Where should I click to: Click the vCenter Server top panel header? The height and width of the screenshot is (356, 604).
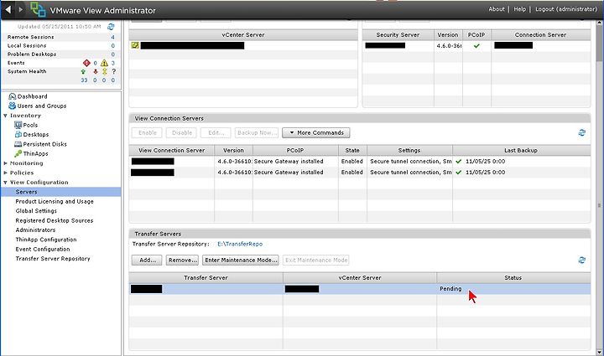click(x=243, y=35)
